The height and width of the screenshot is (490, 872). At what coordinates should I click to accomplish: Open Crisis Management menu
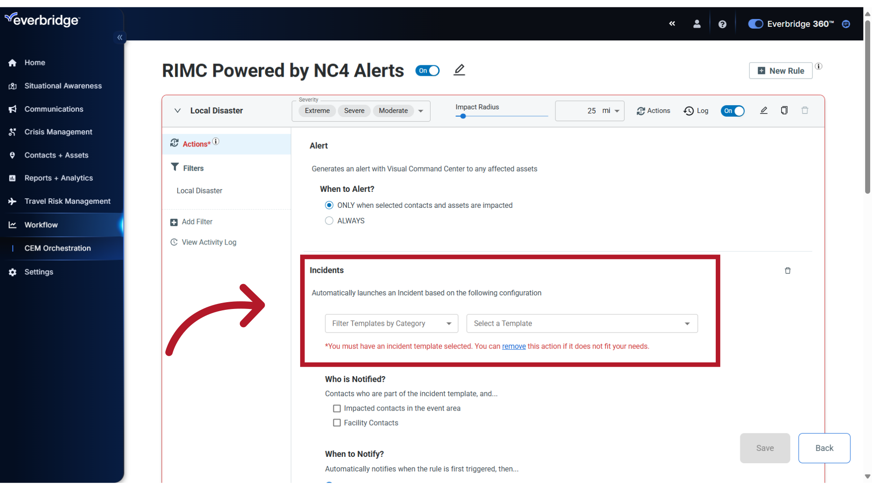tap(58, 132)
